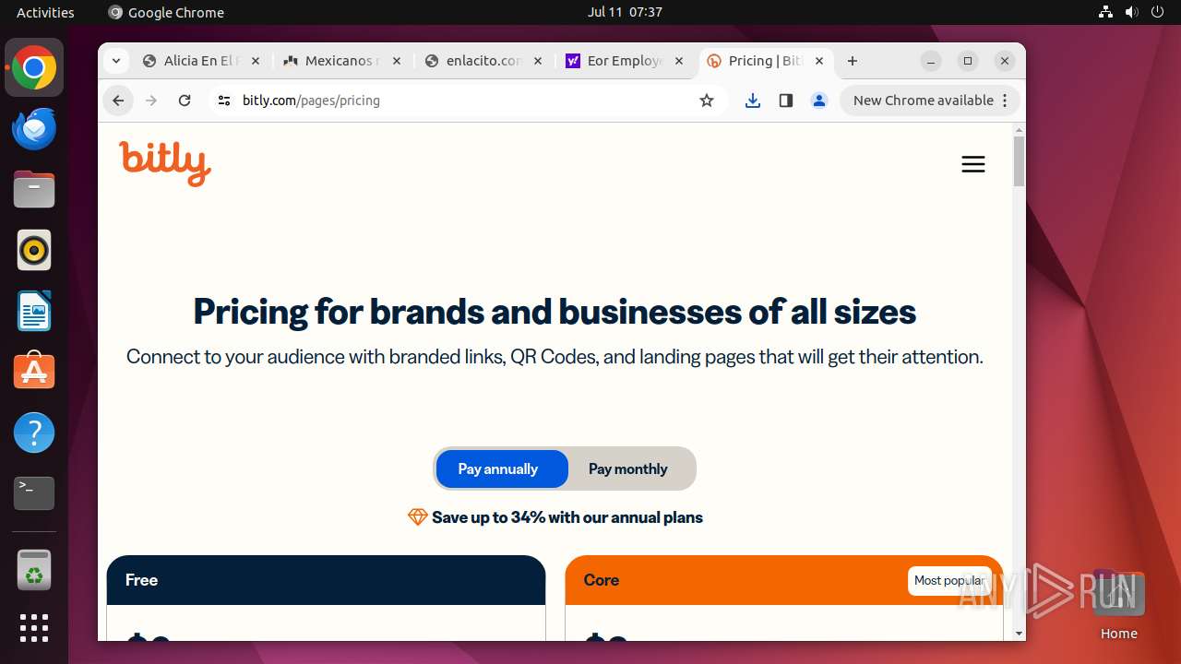Launch Thunderbird Mail from dock
1181x664 pixels.
pyautogui.click(x=34, y=128)
